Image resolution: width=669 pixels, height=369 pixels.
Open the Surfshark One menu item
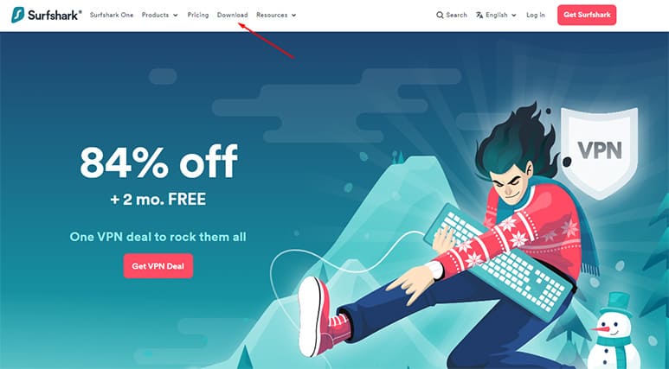coord(112,15)
